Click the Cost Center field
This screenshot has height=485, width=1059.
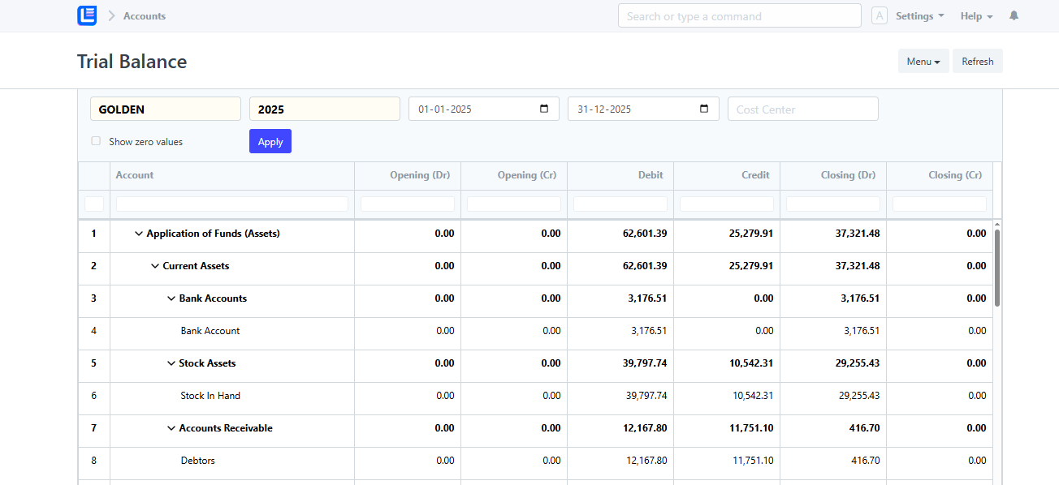(x=803, y=109)
